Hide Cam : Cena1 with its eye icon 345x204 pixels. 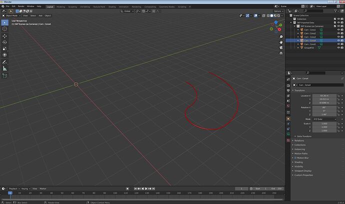pos(338,29)
